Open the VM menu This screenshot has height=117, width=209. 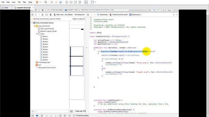click(19, 2)
